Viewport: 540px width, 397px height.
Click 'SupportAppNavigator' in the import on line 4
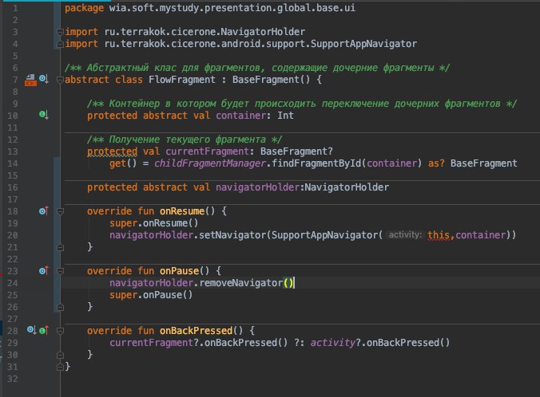click(x=363, y=44)
